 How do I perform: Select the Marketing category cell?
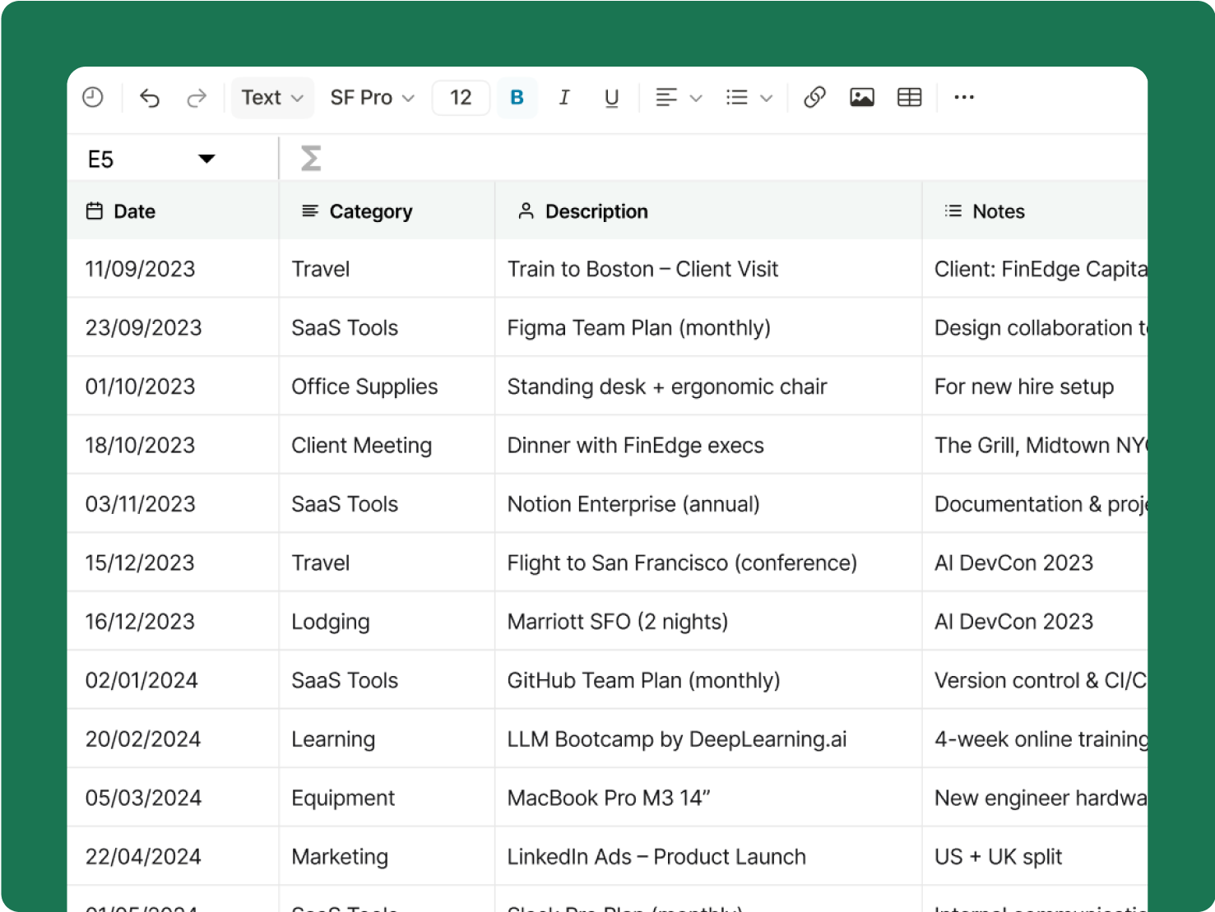click(x=387, y=857)
